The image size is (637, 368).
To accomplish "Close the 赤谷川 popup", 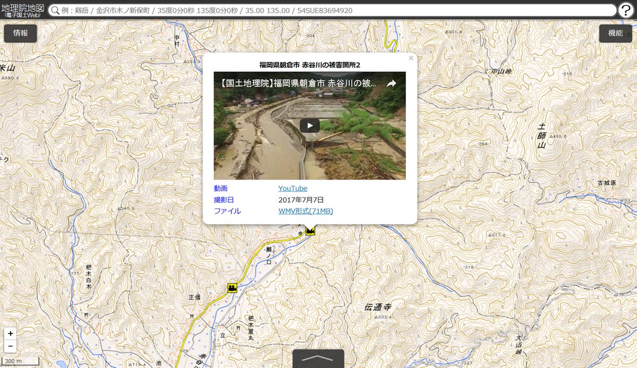I will coord(411,58).
